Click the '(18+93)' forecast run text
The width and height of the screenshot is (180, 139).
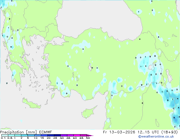[169, 132]
